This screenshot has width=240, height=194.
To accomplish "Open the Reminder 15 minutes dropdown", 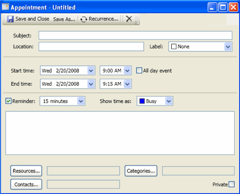I will click(x=81, y=101).
